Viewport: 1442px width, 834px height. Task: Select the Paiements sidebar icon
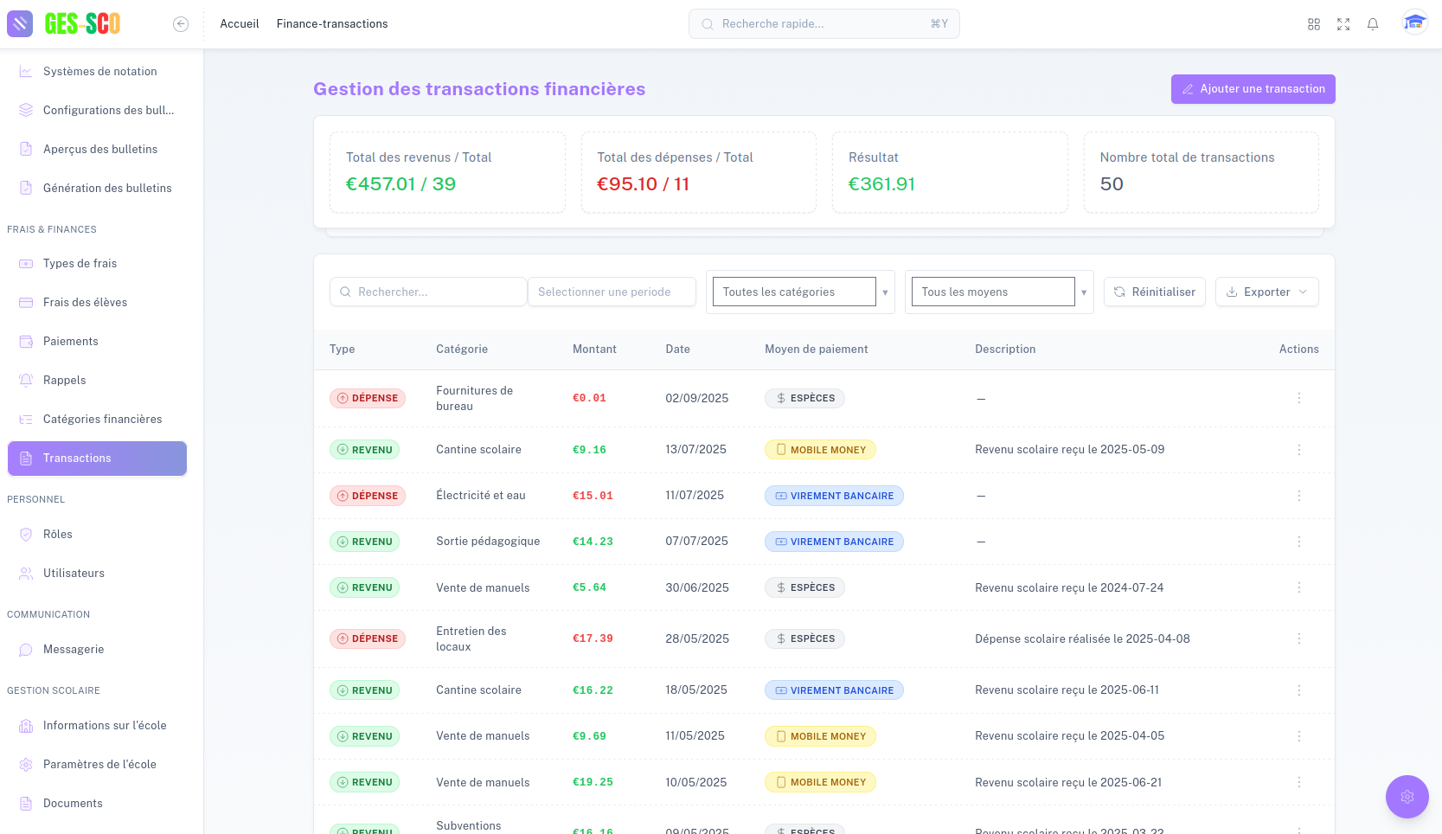[26, 341]
